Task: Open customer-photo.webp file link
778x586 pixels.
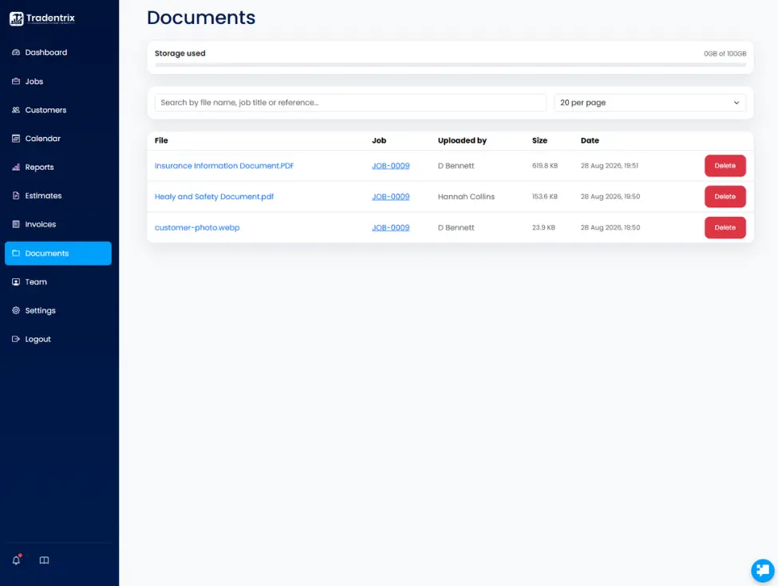Action: [197, 227]
